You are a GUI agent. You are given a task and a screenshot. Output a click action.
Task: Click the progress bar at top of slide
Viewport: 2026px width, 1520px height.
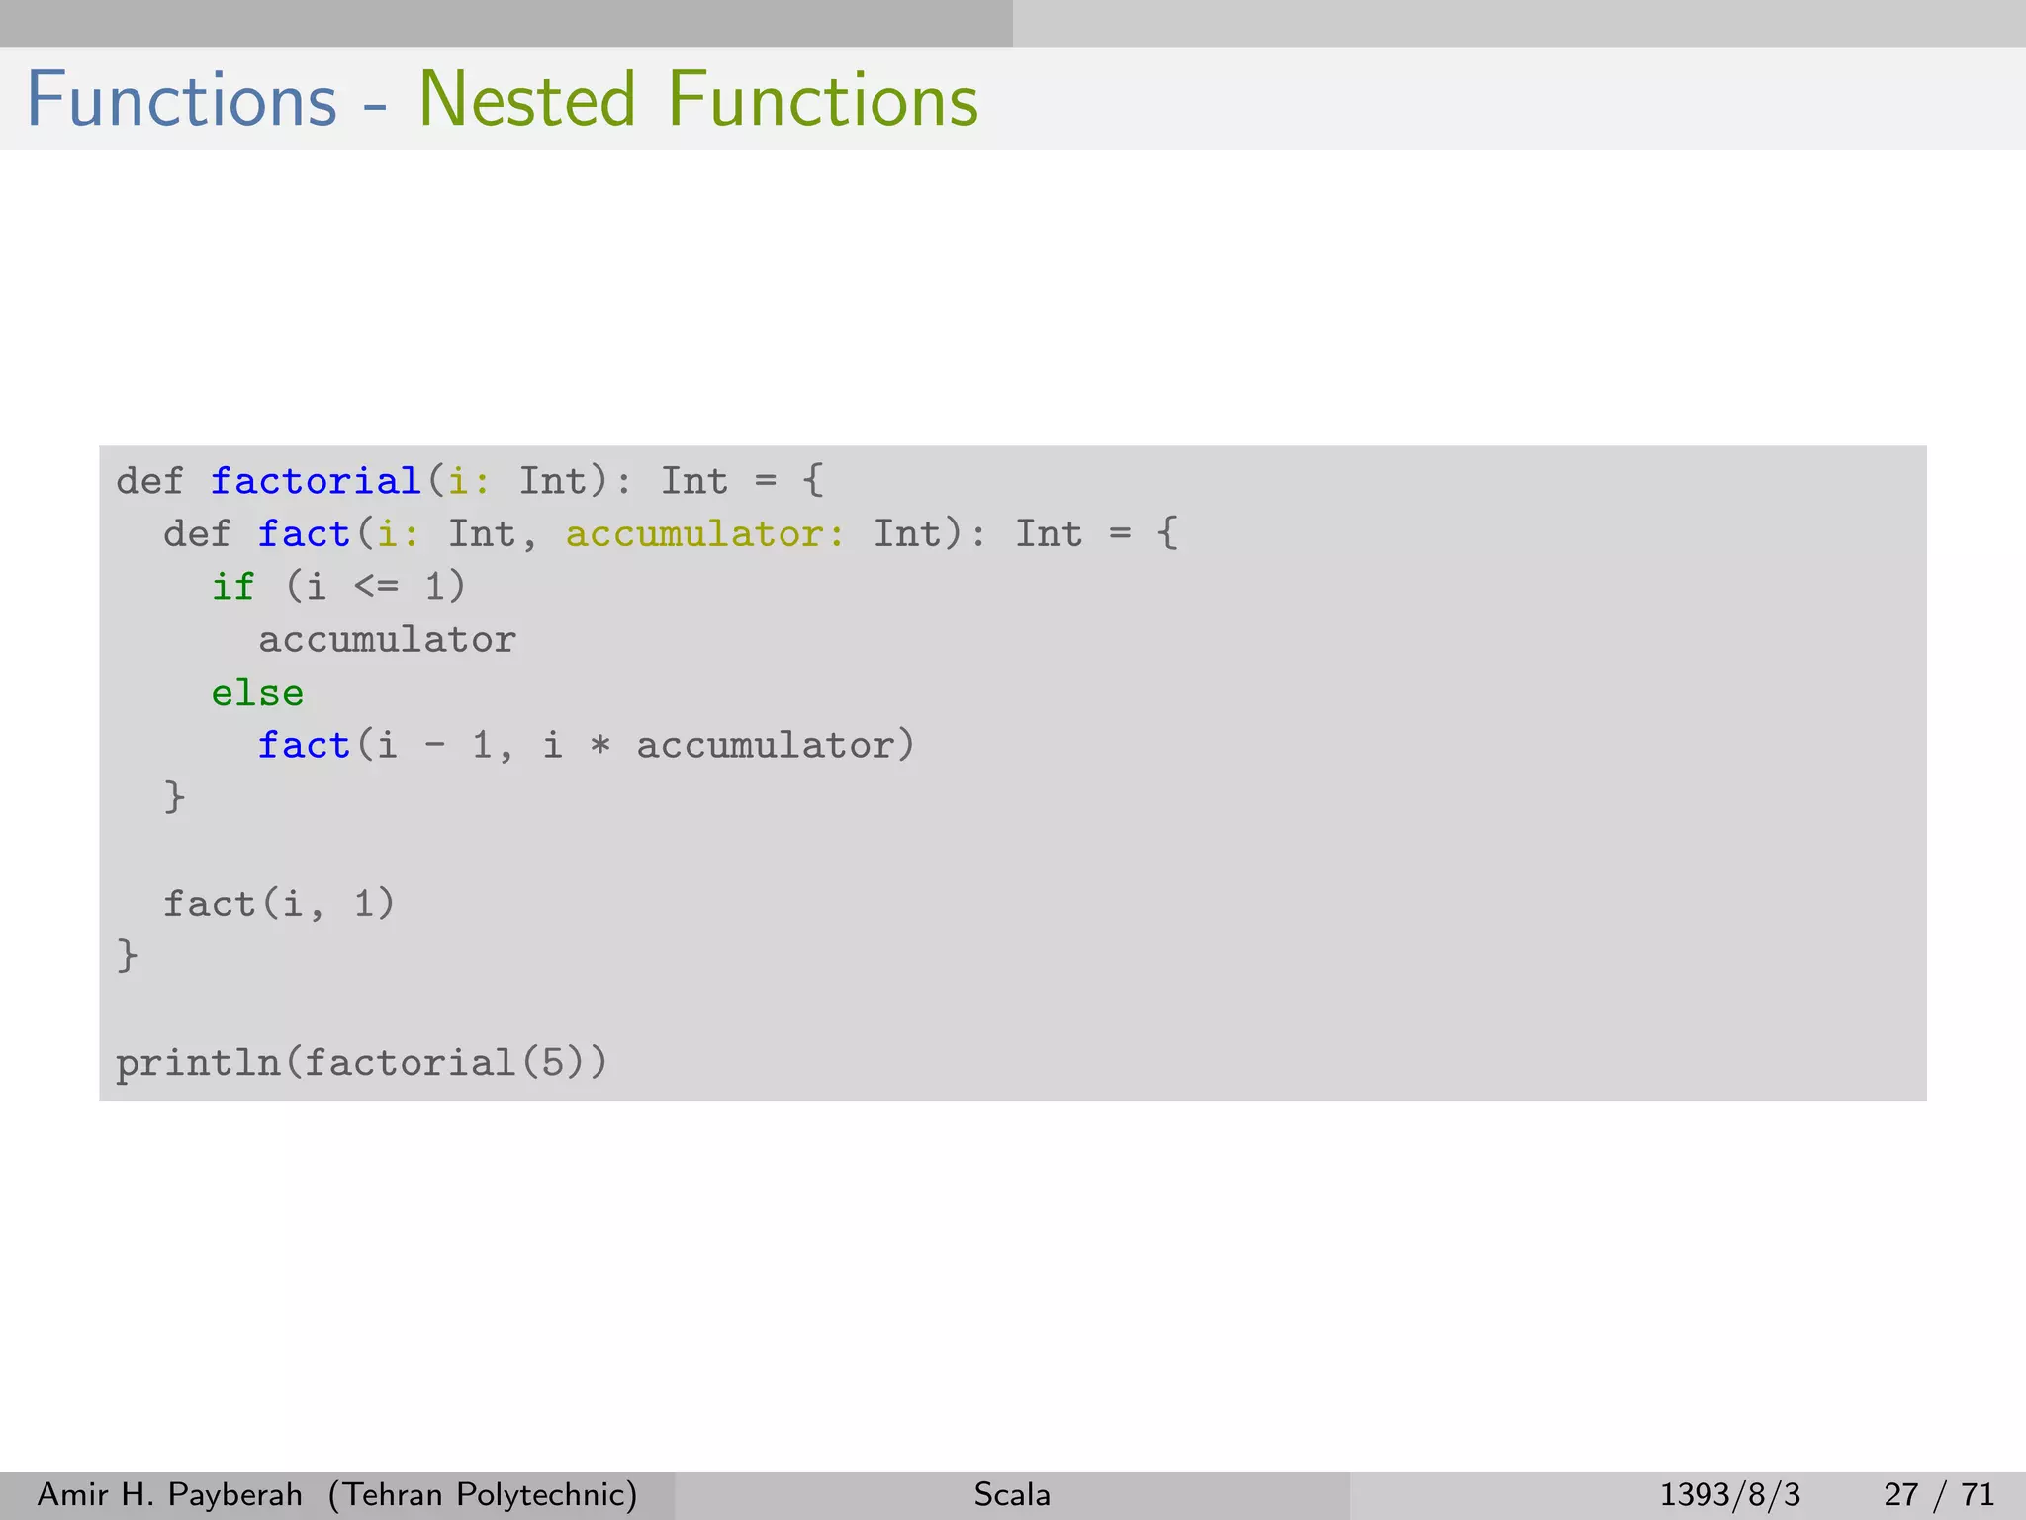point(1013,24)
